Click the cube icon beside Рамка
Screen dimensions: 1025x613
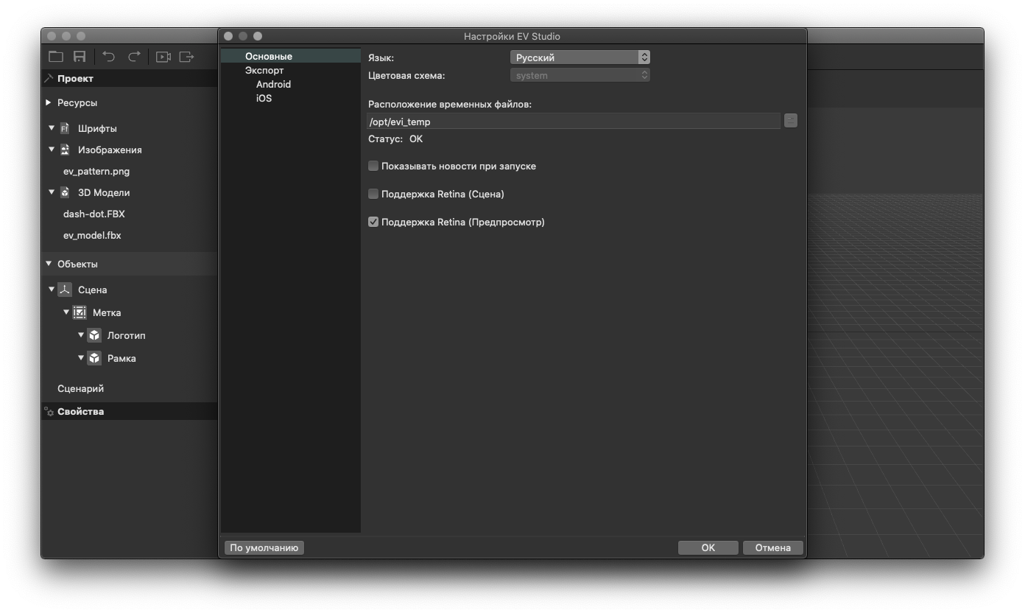pos(94,358)
